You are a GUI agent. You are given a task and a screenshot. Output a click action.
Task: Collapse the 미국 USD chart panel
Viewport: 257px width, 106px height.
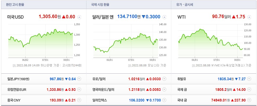coord(79,17)
